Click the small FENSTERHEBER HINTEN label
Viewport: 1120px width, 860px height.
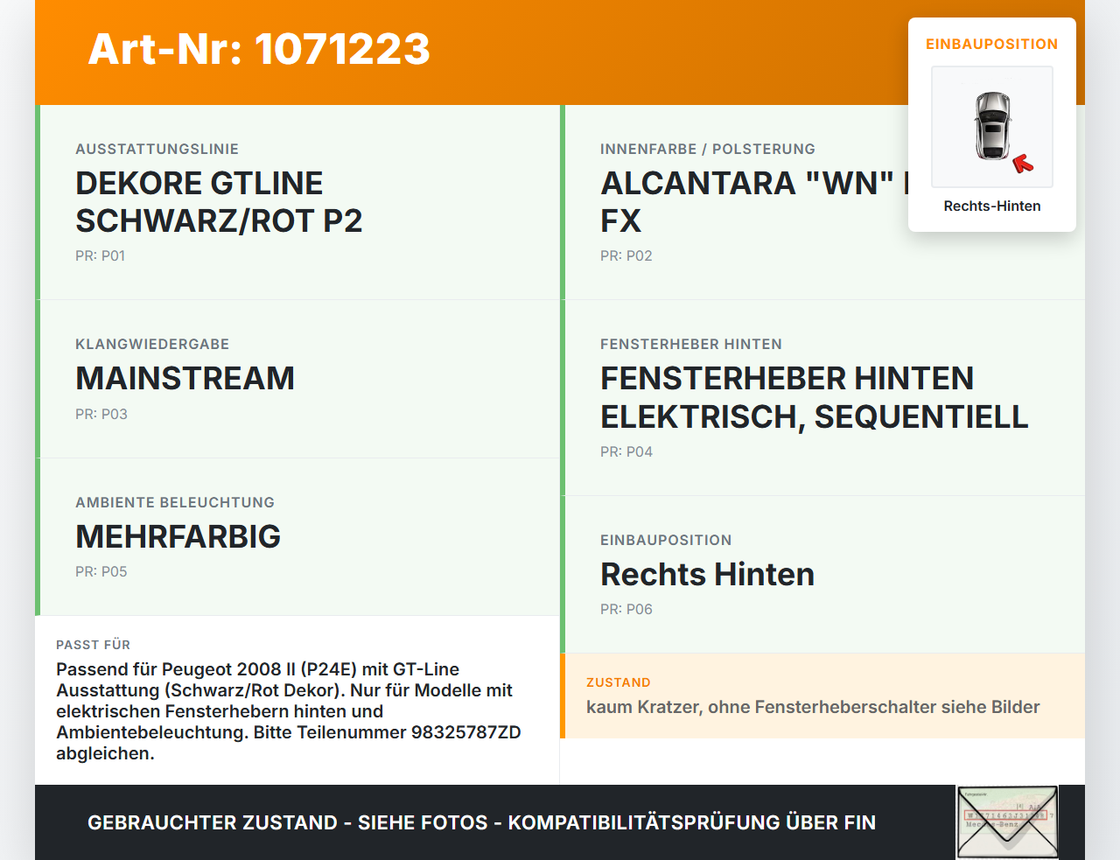691,344
